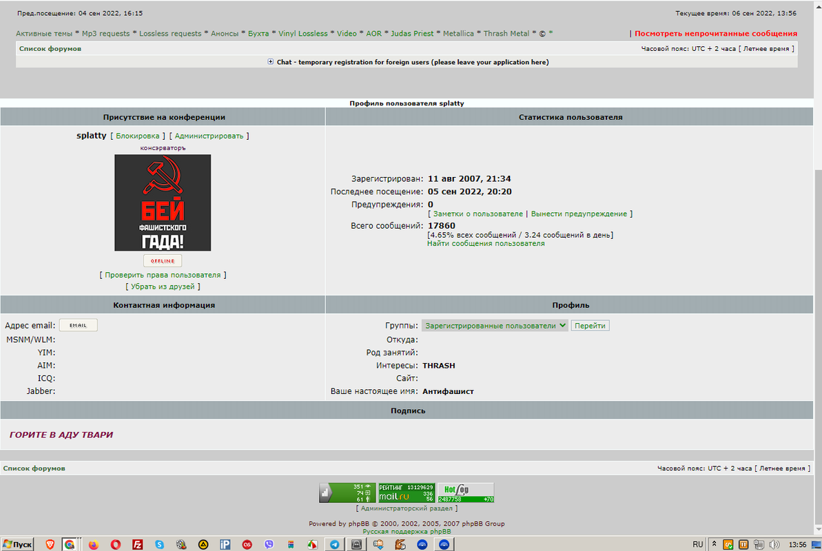Click Посмотреть непрочитанные сообщения
This screenshot has width=822, height=551.
click(x=716, y=34)
